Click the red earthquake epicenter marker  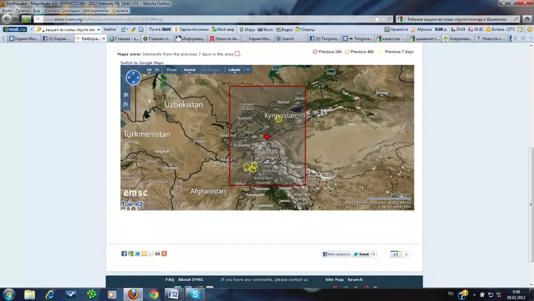(266, 137)
